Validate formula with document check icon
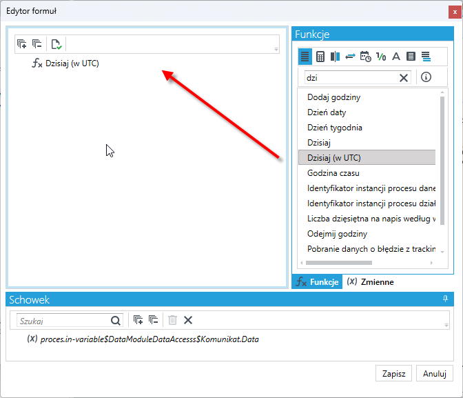The height and width of the screenshot is (398, 463). tap(56, 44)
